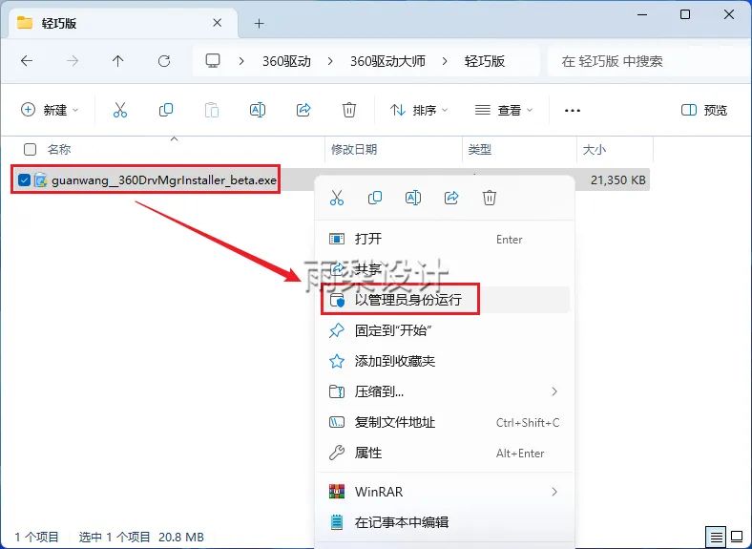This screenshot has height=549, width=752.
Task: Toggle the 预览 preview pane
Action: 704,111
